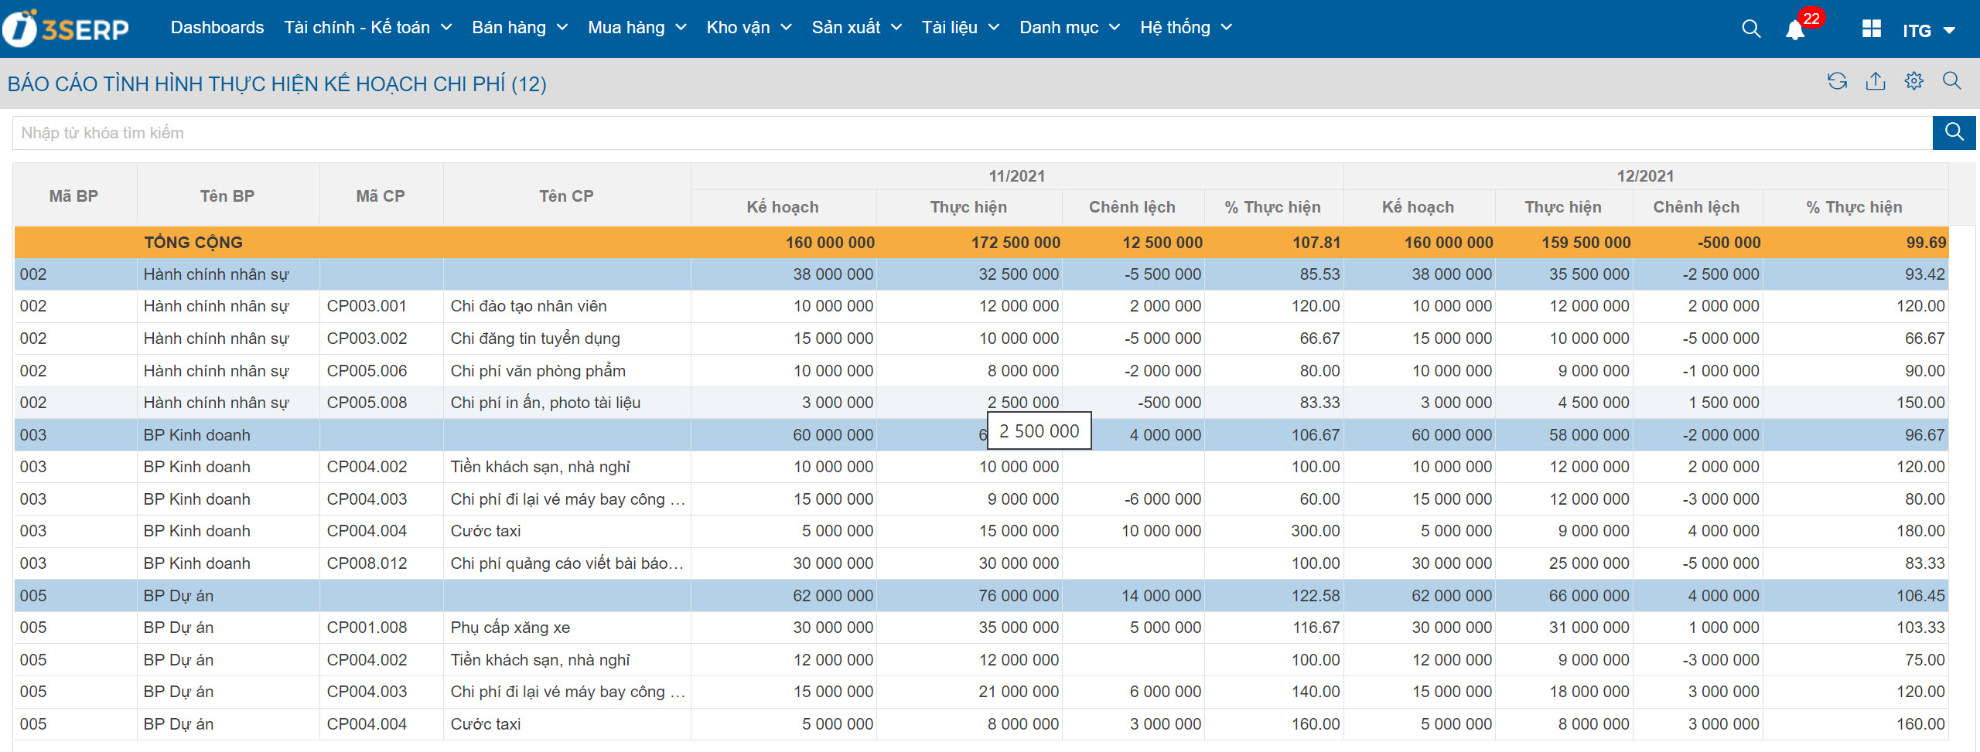Open the ITG user account dropdown
Viewport: 1980px width, 752px height.
pos(1928,30)
